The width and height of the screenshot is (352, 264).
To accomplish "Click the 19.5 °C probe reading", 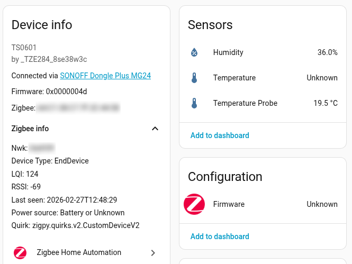I will pyautogui.click(x=325, y=103).
